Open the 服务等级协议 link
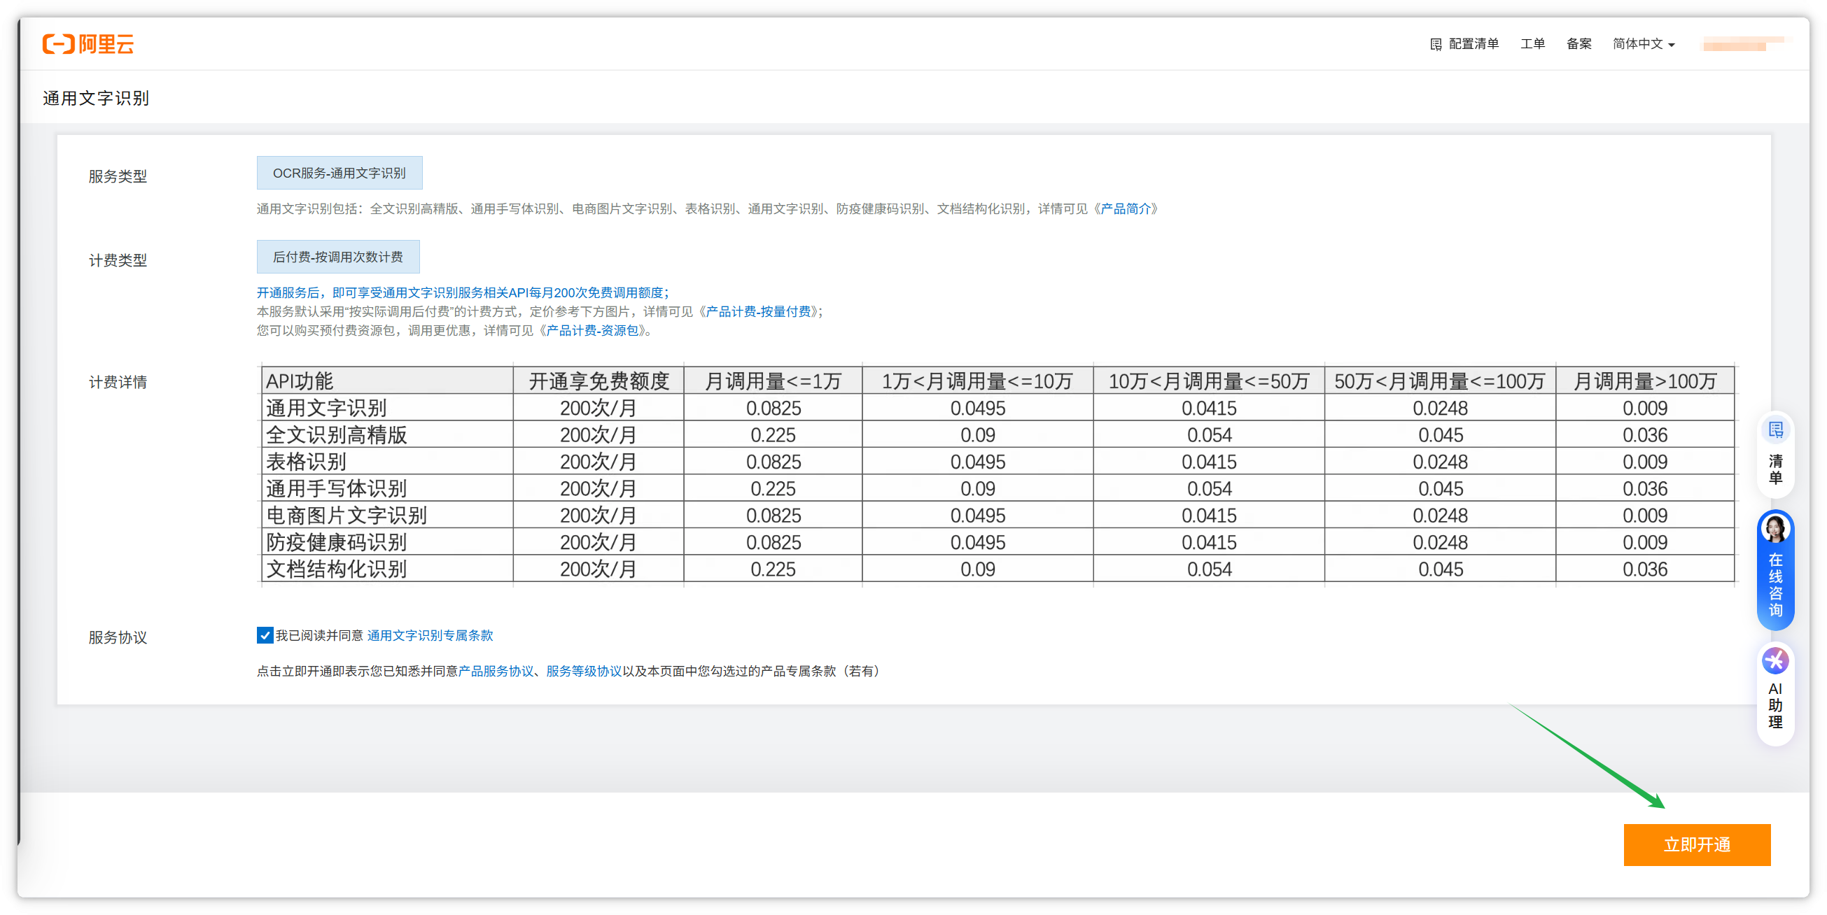 (584, 671)
